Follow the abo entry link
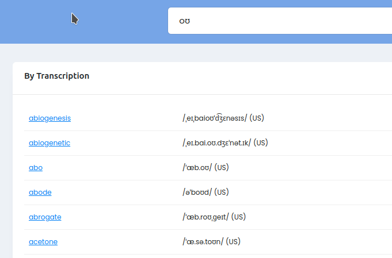This screenshot has width=392, height=258. [x=36, y=168]
